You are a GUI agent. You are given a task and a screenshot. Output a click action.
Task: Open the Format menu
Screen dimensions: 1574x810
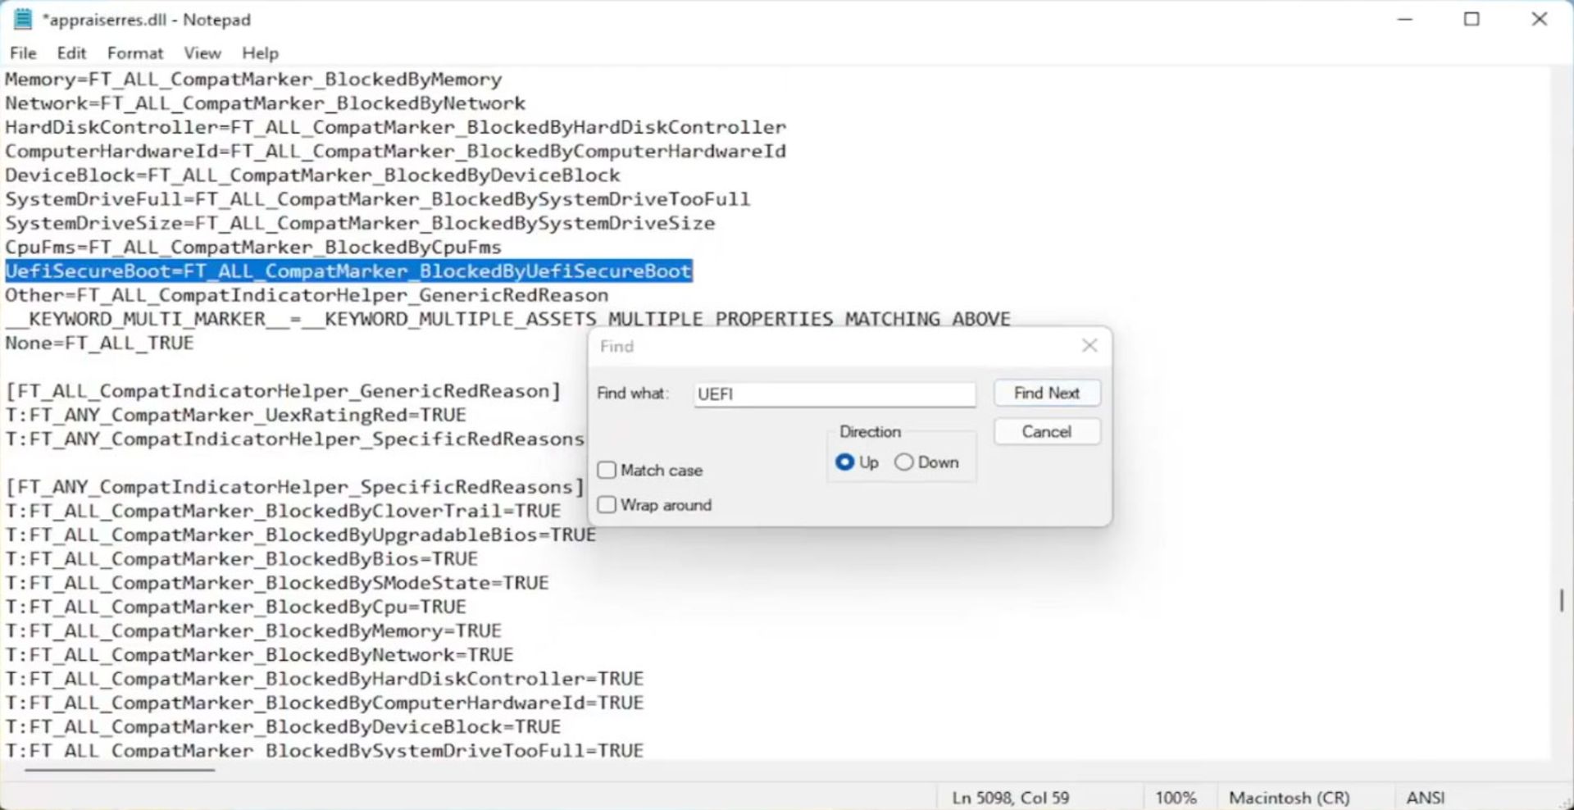point(135,53)
